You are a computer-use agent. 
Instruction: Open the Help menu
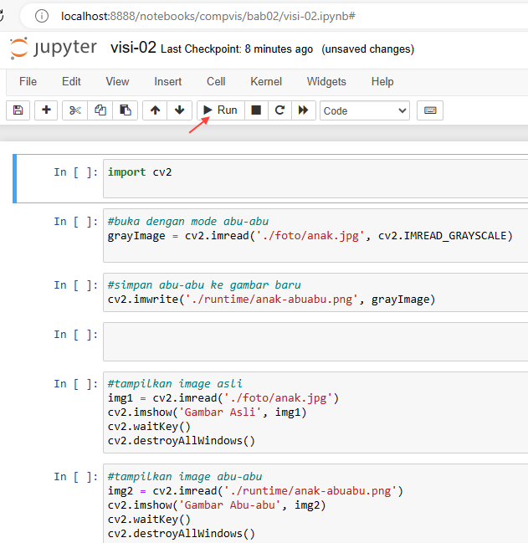(382, 82)
